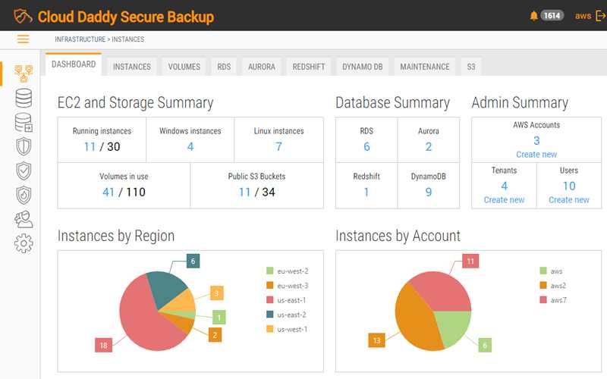This screenshot has height=379, width=607.
Task: Click the Users count 10
Action: click(569, 186)
